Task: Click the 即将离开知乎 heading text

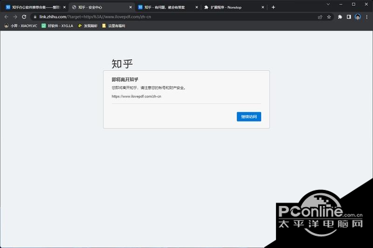Action: click(125, 80)
